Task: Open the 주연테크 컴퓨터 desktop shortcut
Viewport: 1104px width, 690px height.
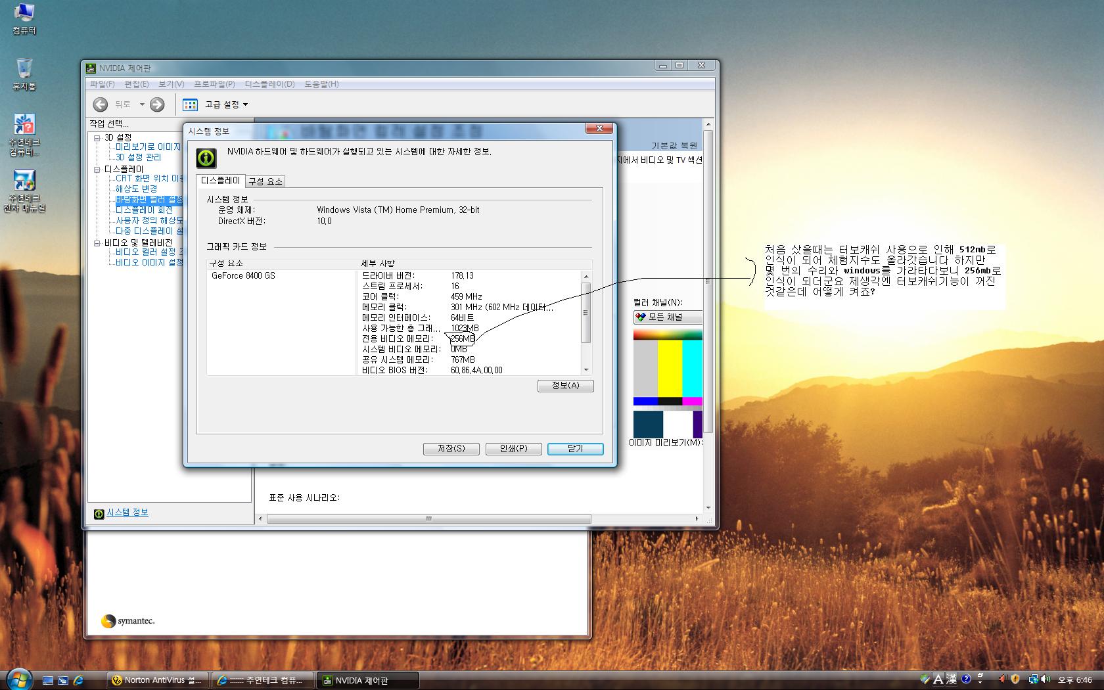Action: click(x=24, y=135)
